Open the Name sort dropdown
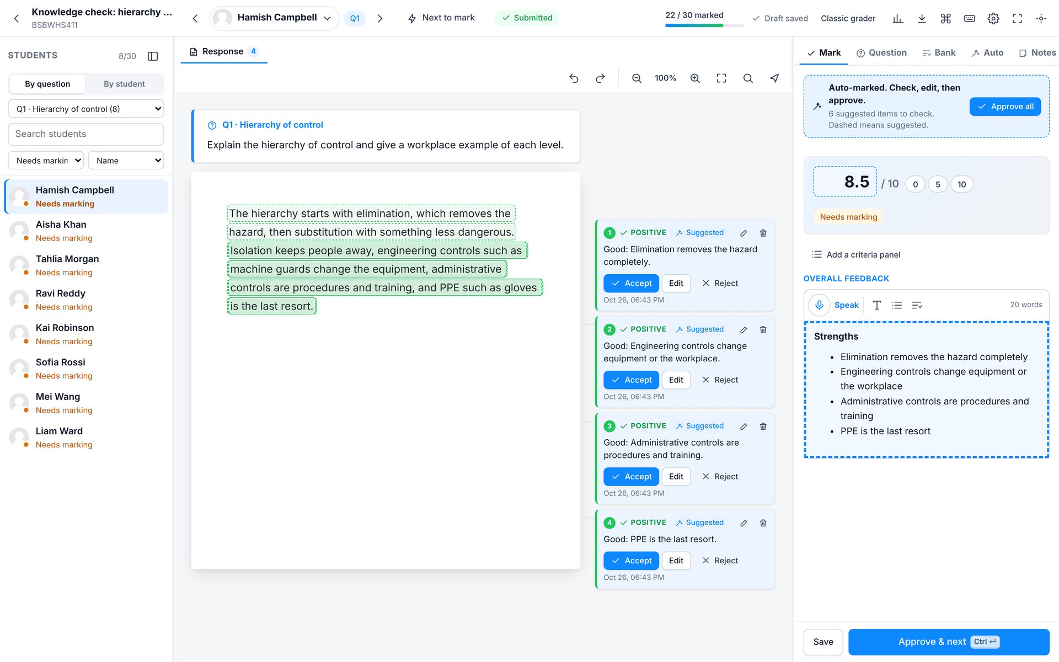Screen dimensions: 1059x662 (x=126, y=161)
